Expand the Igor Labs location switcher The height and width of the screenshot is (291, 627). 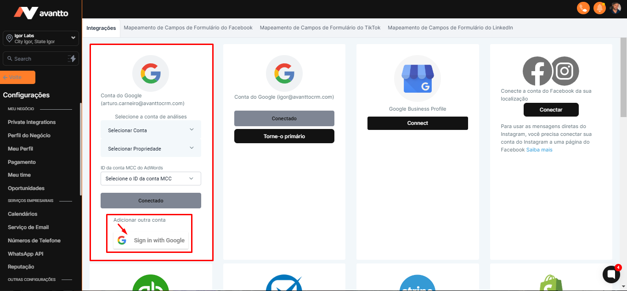(40, 39)
